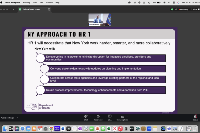Click the green encryption shield icon
The width and height of the screenshot is (200, 133).
tap(172, 9)
